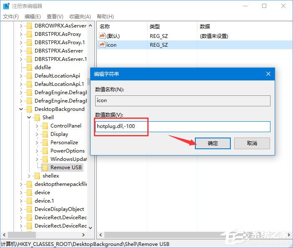Close the Registry Editor window
The image size is (293, 248).
point(283,6)
